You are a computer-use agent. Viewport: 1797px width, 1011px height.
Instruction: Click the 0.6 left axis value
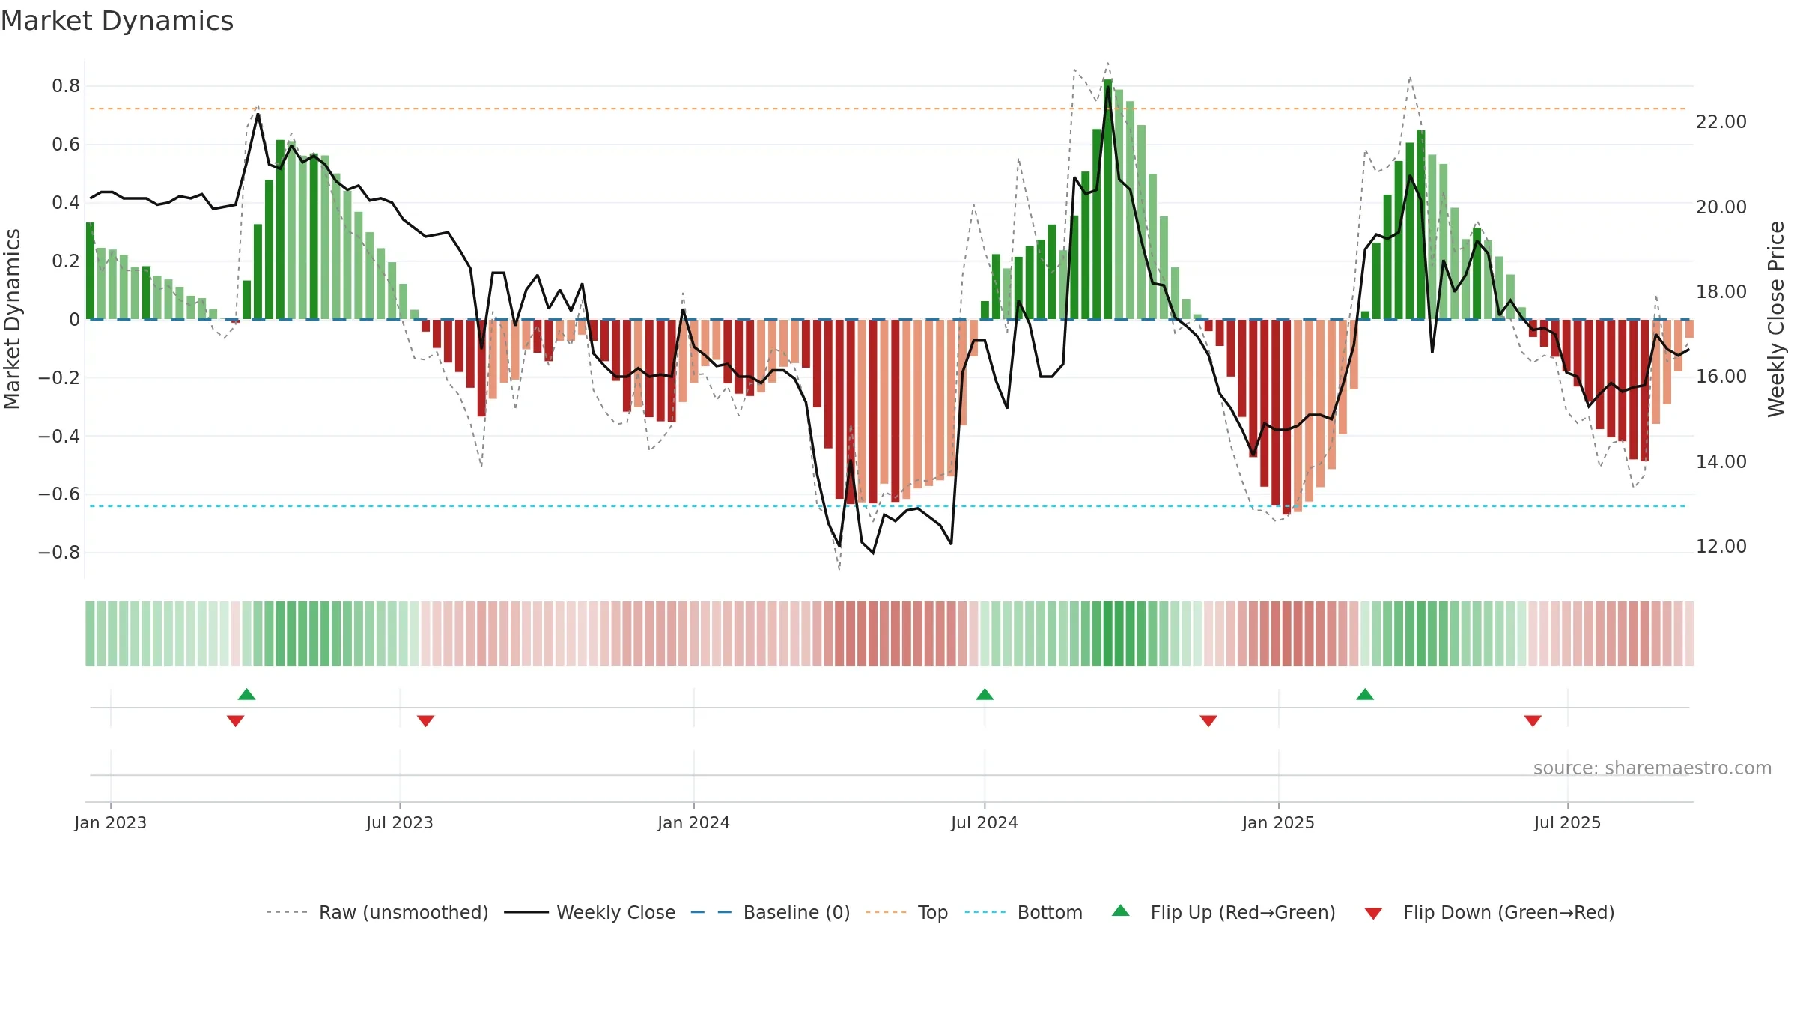[x=66, y=145]
